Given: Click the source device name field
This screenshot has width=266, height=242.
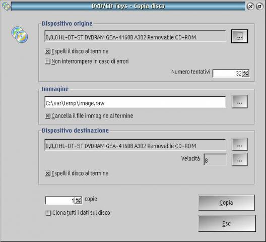Looking at the screenshot, I should pos(135,36).
